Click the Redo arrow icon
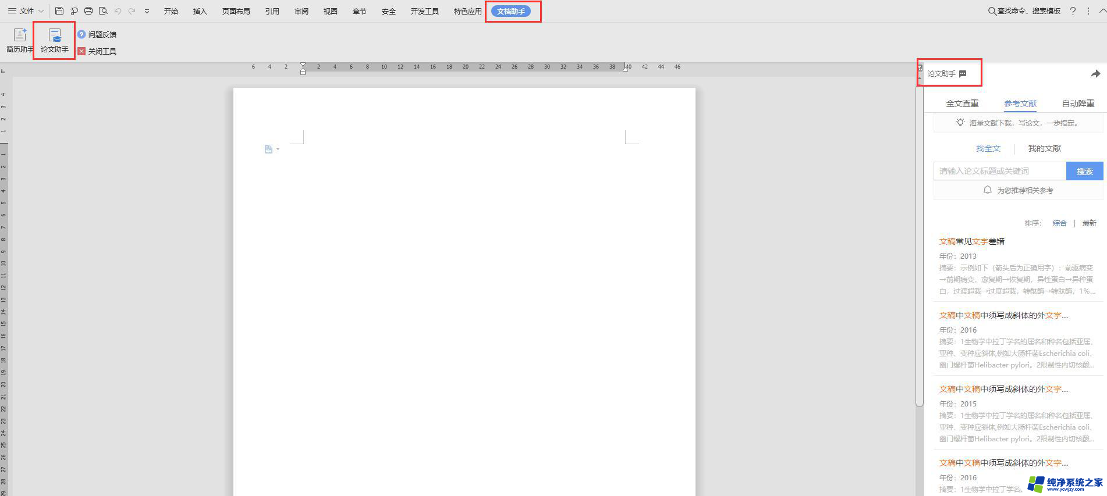1107x496 pixels. pyautogui.click(x=132, y=11)
